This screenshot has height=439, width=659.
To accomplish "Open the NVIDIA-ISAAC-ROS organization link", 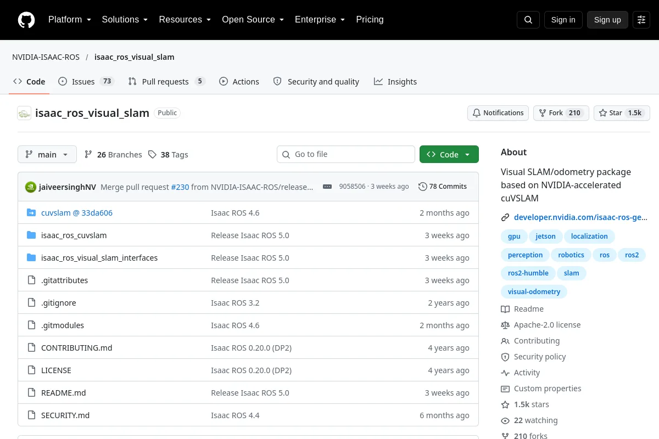I will pyautogui.click(x=46, y=57).
